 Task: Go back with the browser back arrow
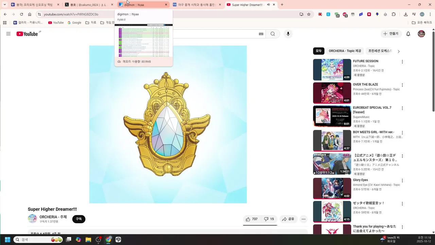point(5,14)
